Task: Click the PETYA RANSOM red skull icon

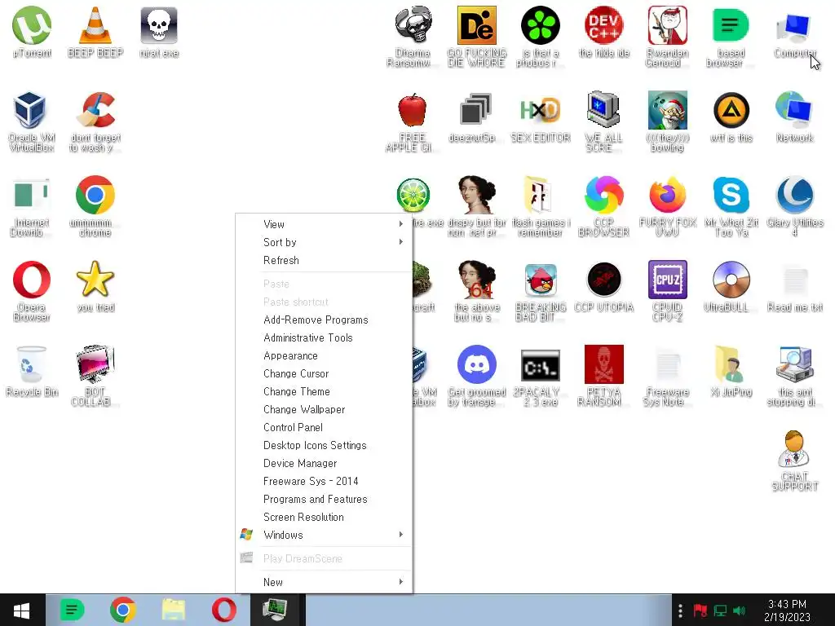Action: point(604,364)
